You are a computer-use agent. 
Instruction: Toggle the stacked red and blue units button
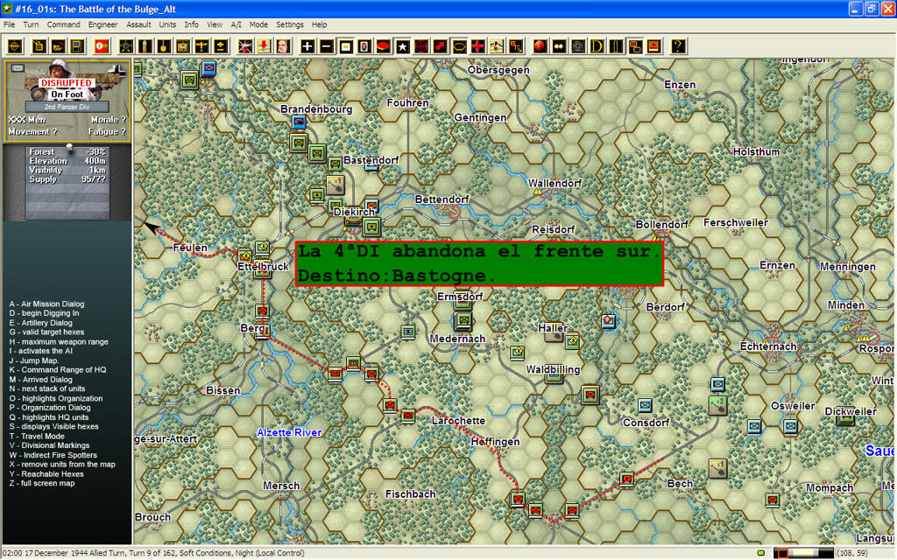click(x=634, y=46)
